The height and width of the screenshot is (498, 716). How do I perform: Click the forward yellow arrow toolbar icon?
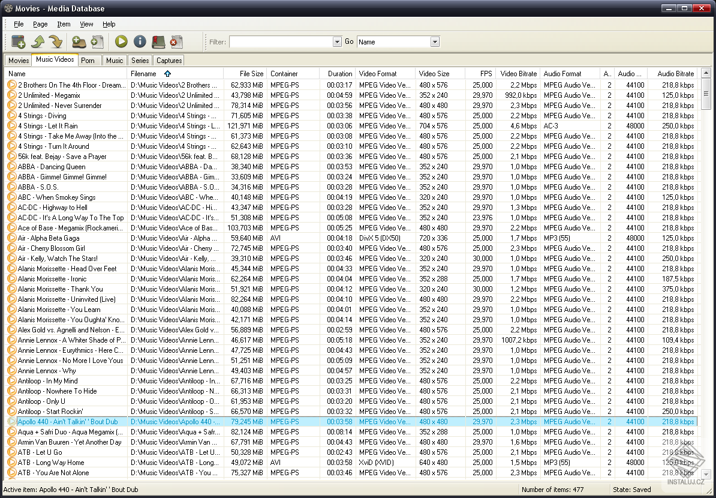point(55,42)
